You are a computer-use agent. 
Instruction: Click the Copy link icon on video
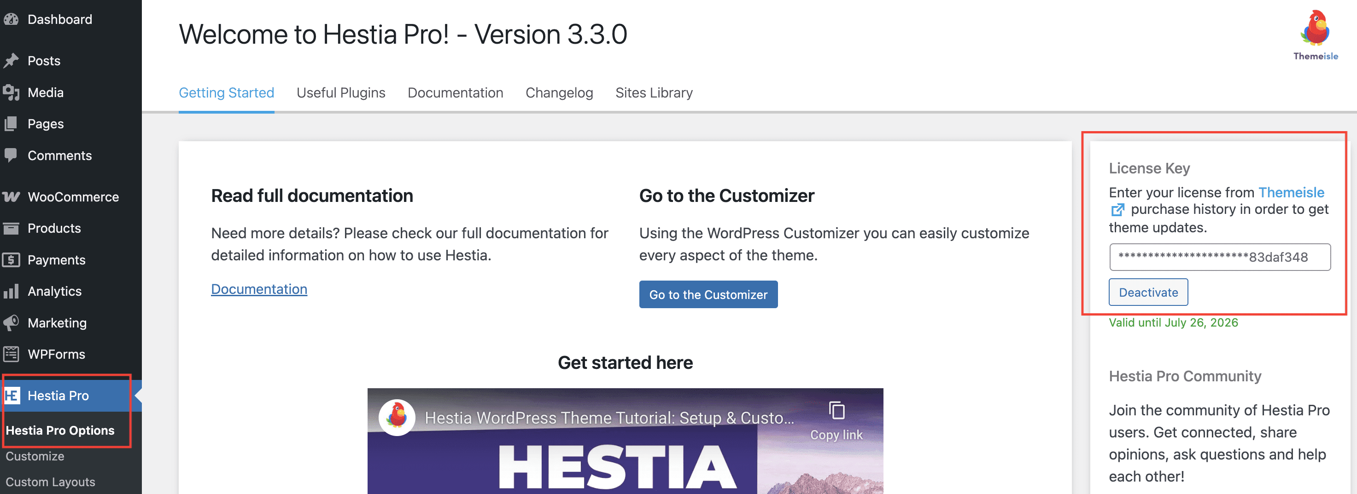pos(836,411)
